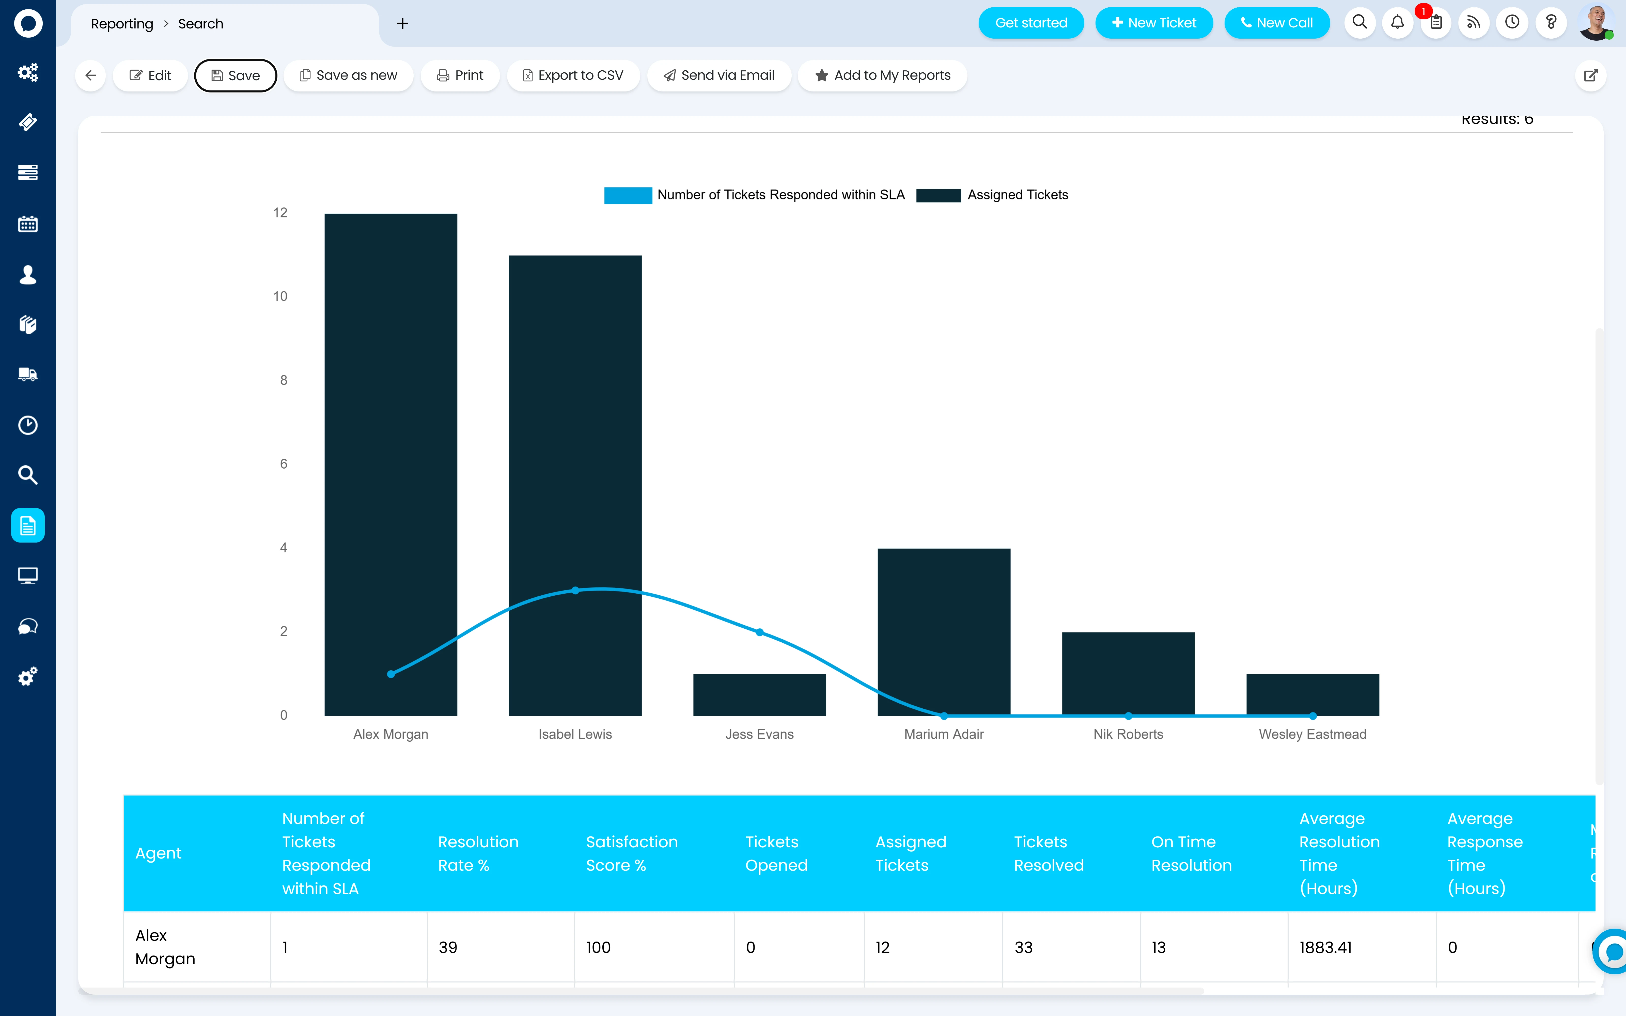Click the Save button
The image size is (1626, 1016).
pos(235,75)
